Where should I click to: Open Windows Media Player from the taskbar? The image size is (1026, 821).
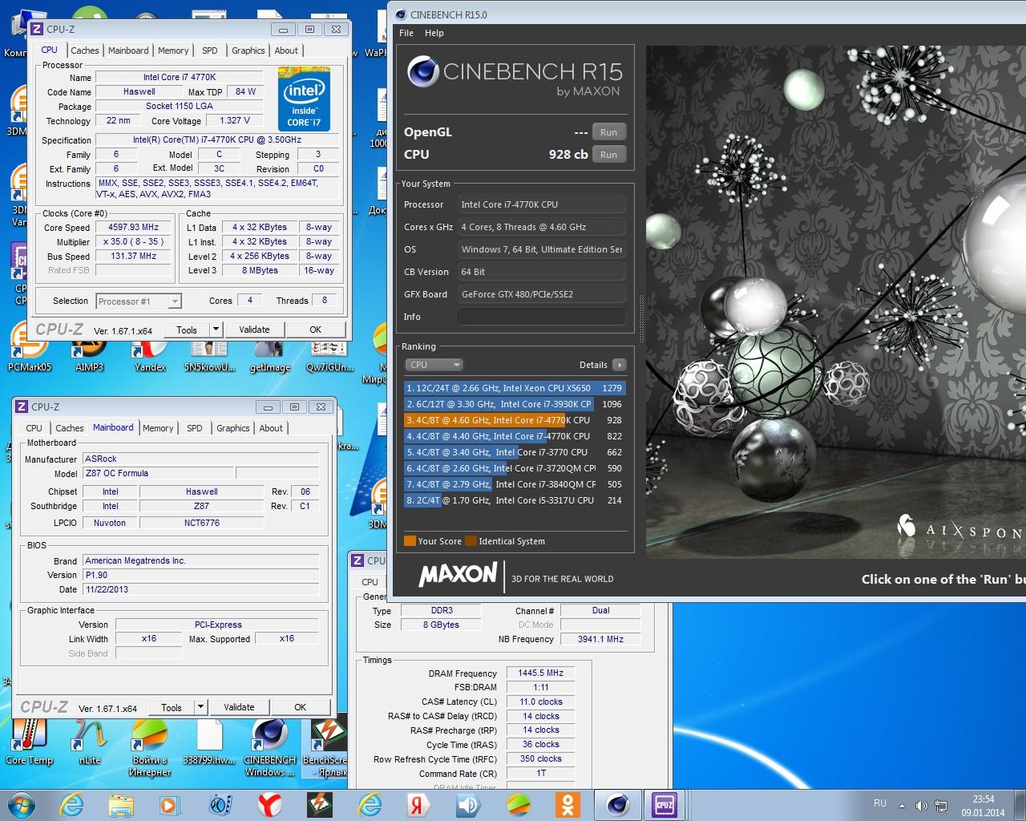pos(170,804)
